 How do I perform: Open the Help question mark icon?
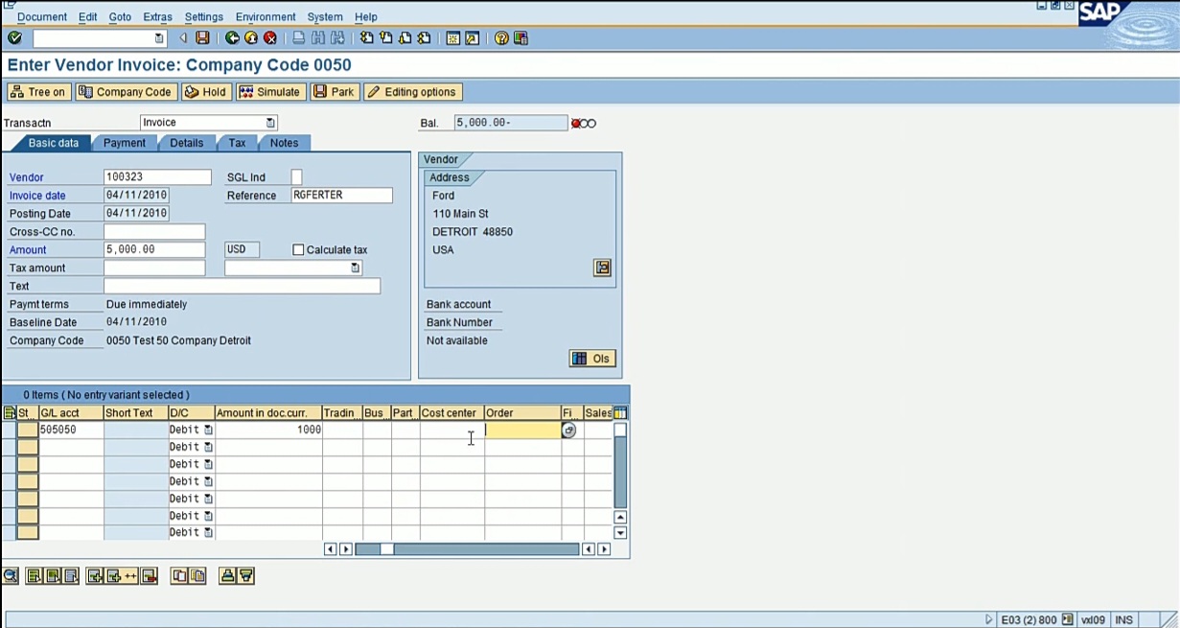tap(501, 38)
